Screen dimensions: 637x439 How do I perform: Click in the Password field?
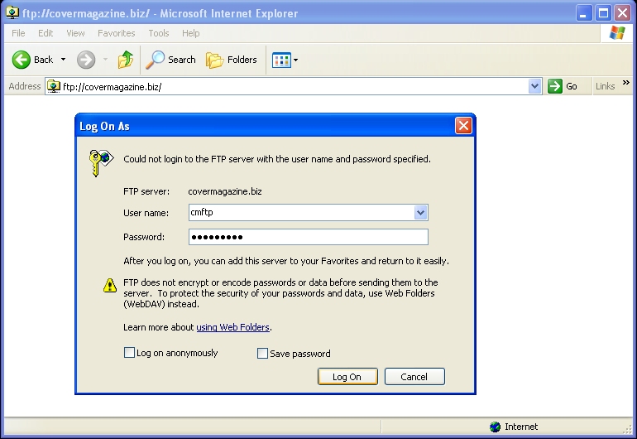tap(309, 237)
